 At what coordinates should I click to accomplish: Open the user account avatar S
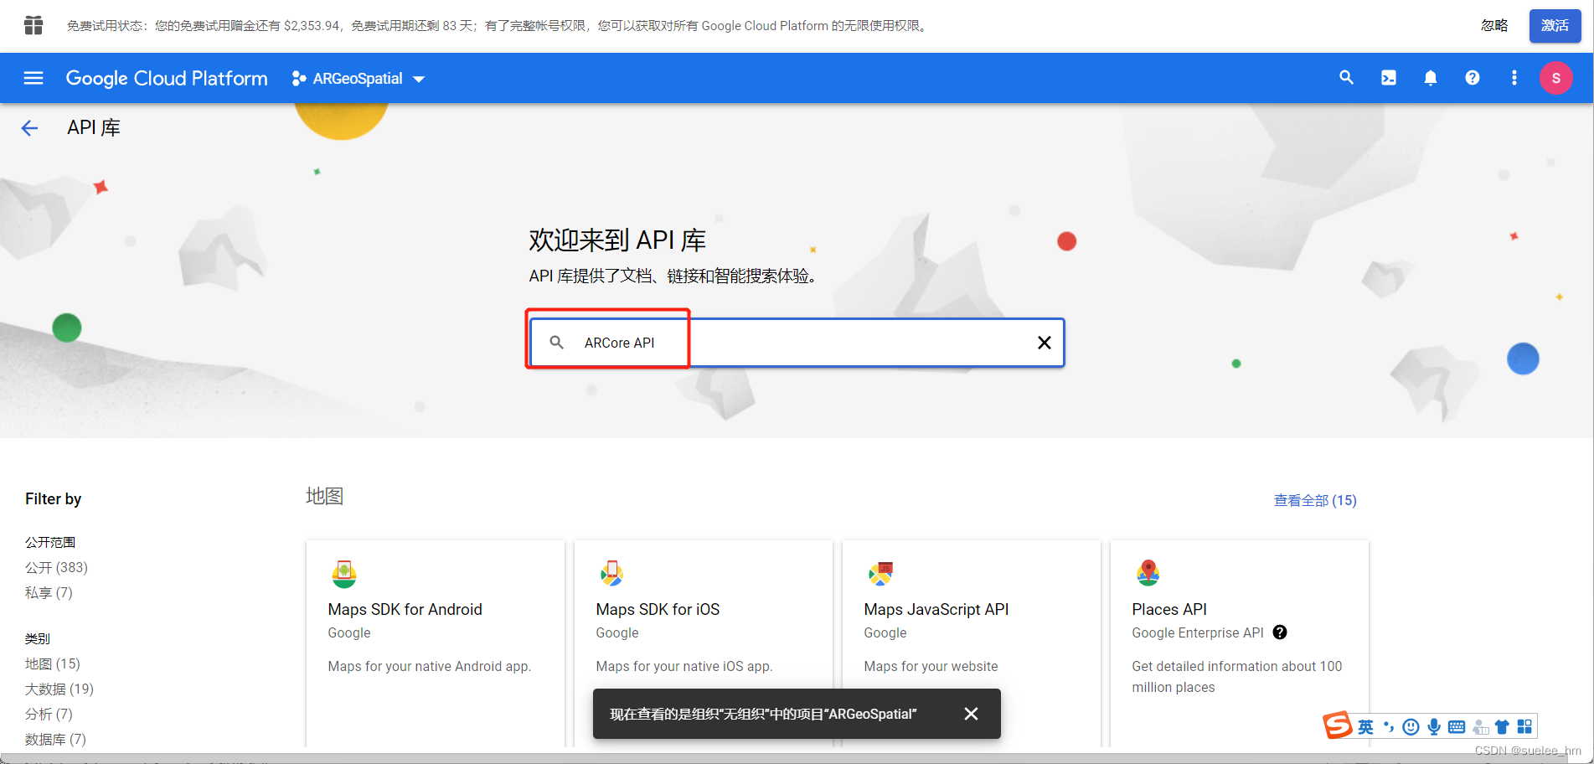(x=1555, y=78)
